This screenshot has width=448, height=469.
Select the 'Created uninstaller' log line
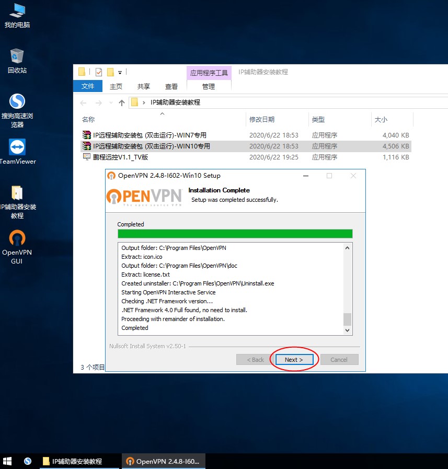tap(198, 283)
